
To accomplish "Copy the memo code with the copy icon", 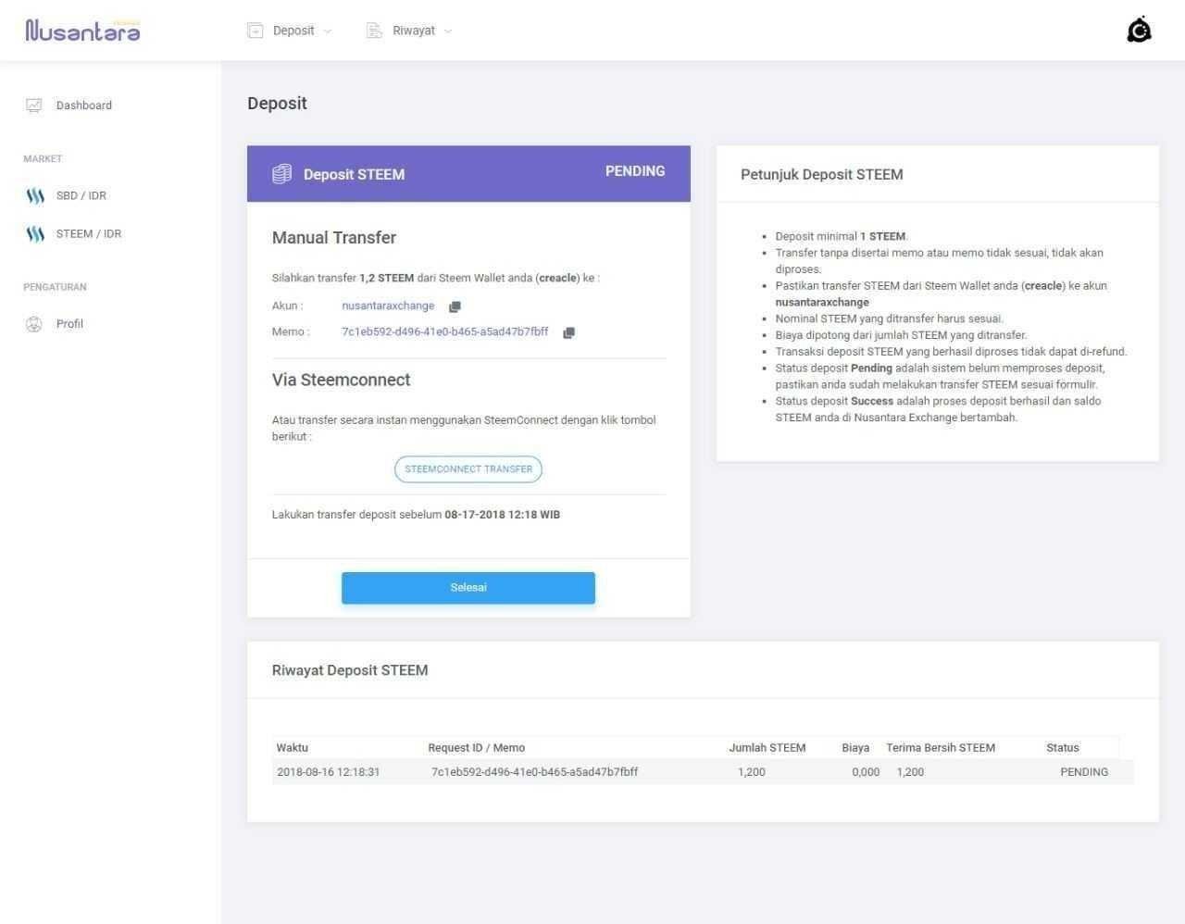I will point(568,332).
